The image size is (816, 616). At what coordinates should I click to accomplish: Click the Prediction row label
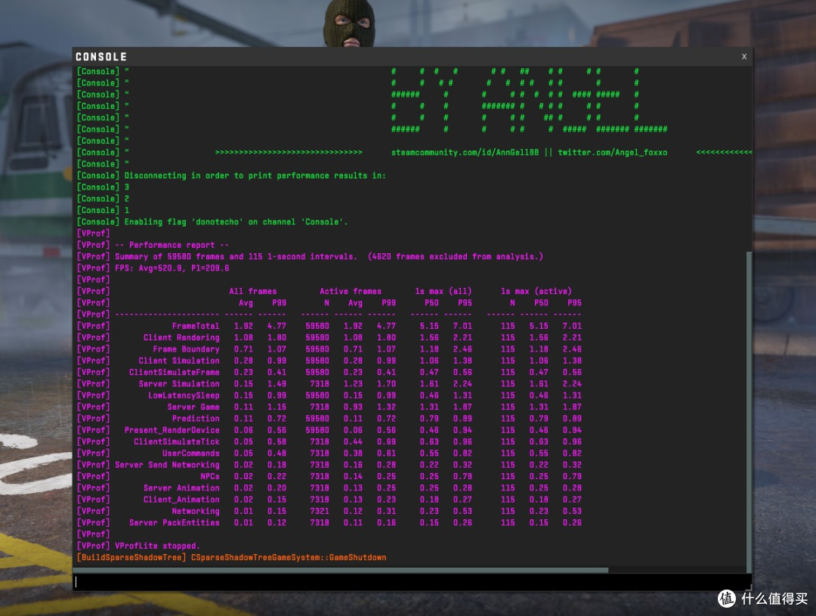(x=196, y=418)
